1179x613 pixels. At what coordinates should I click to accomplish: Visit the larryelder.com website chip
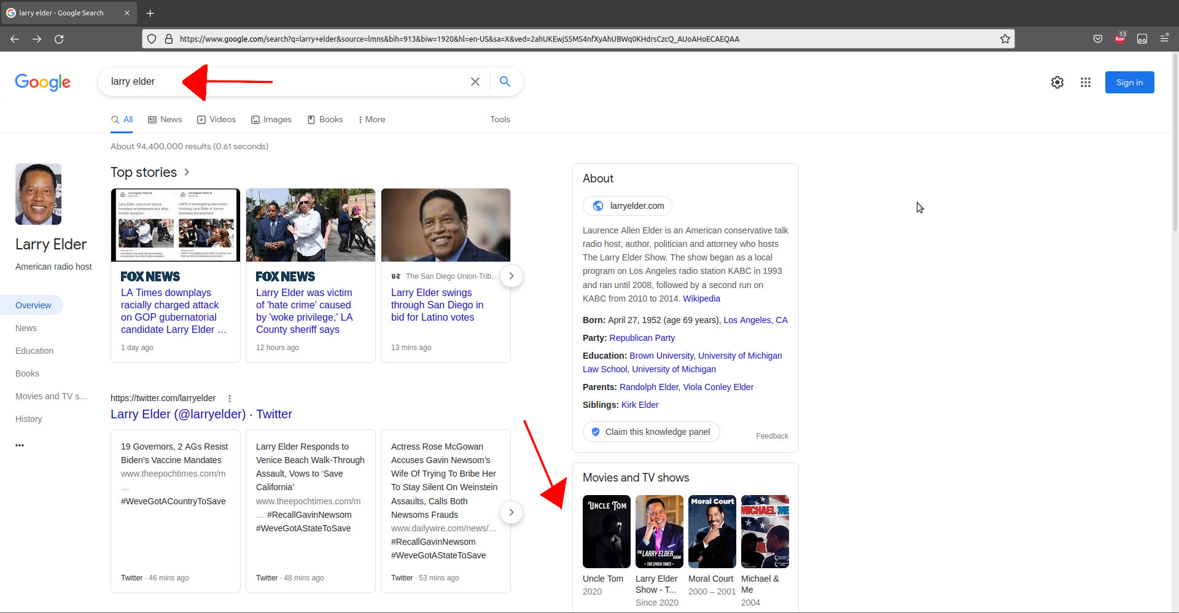tap(628, 206)
